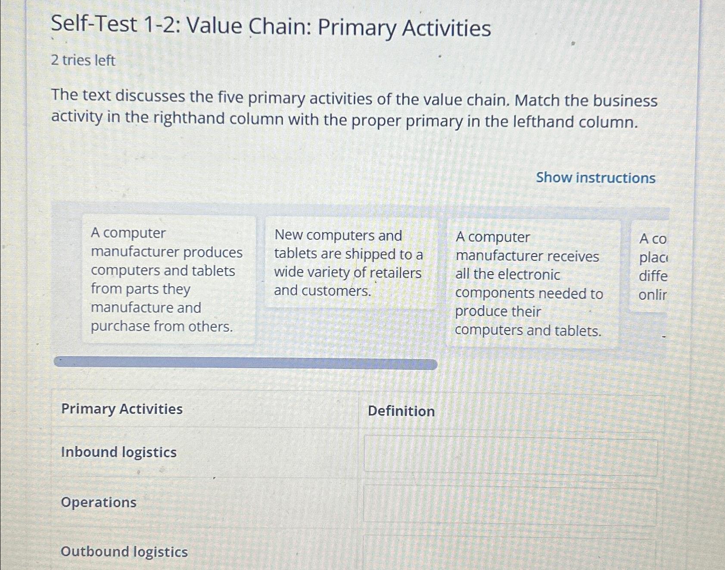Screen dimensions: 725x570
Task: Click the Definition drop zone for Inbound logistics
Action: click(513, 452)
